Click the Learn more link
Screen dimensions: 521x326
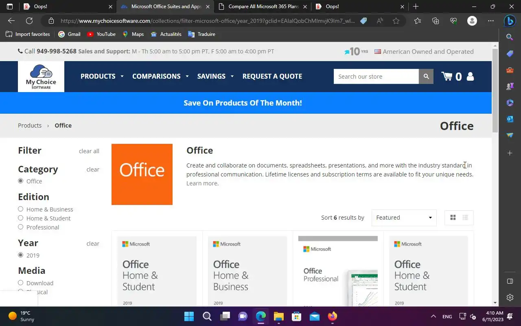click(x=202, y=183)
